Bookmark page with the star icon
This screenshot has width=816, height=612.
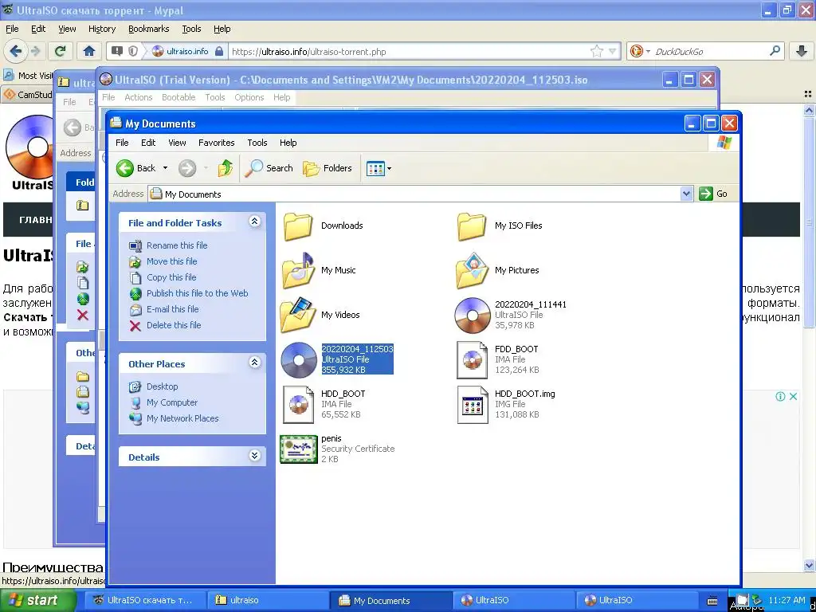596,51
